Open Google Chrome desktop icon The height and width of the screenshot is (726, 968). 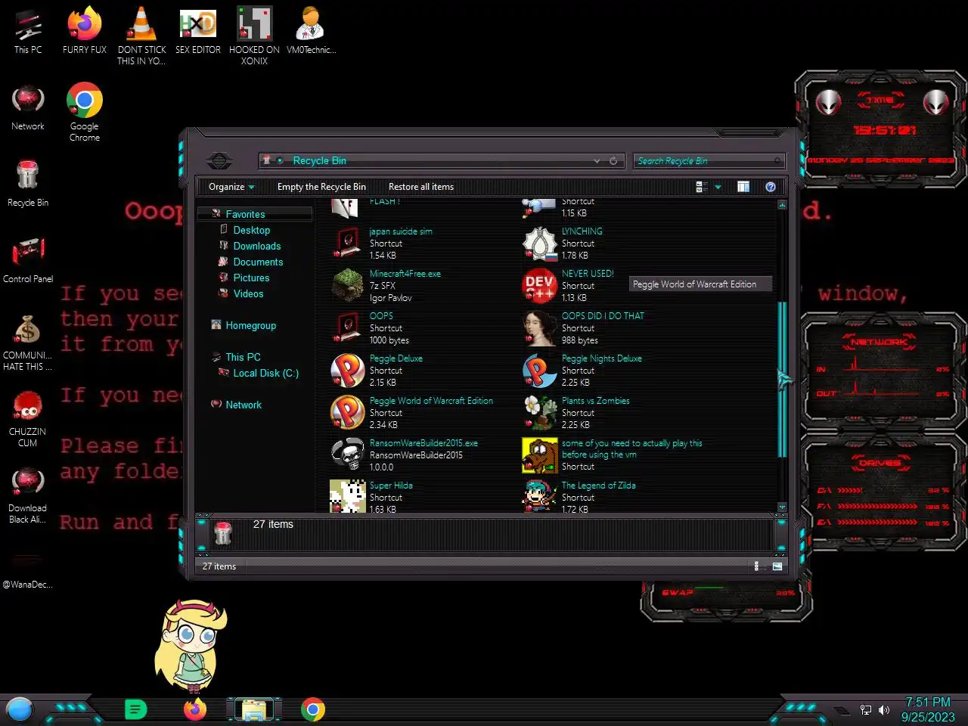click(x=85, y=113)
